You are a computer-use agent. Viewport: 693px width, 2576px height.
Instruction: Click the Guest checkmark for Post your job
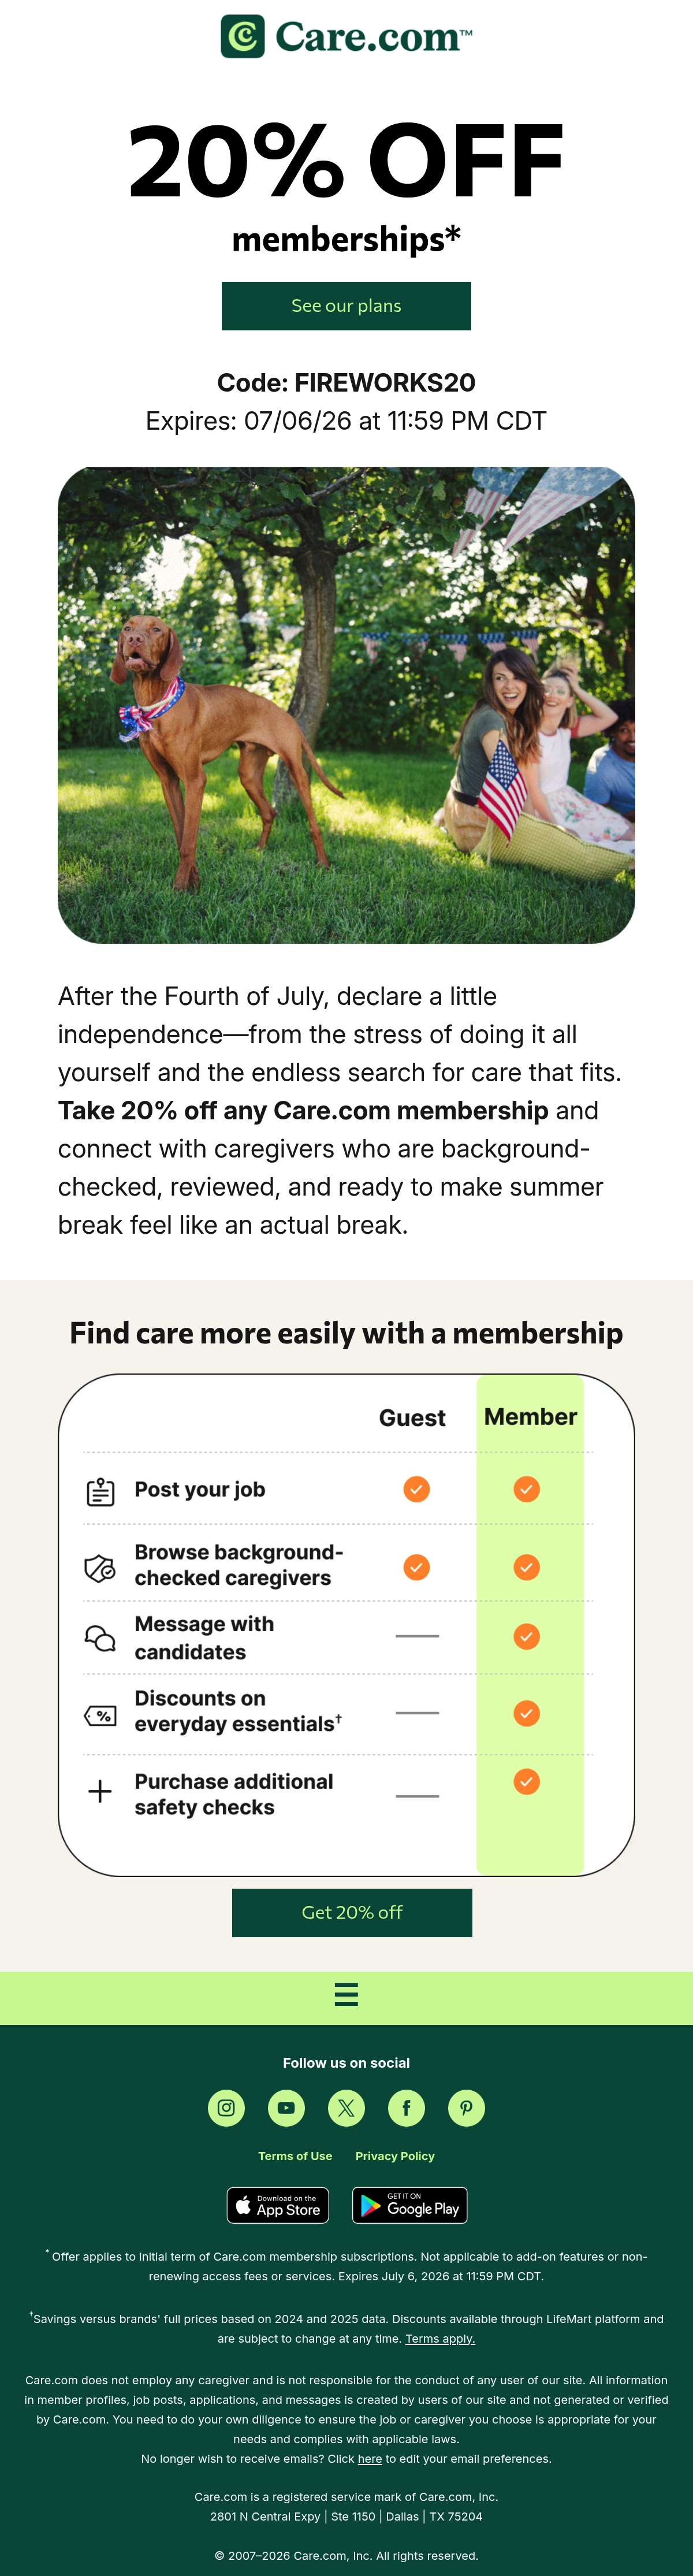[417, 1489]
